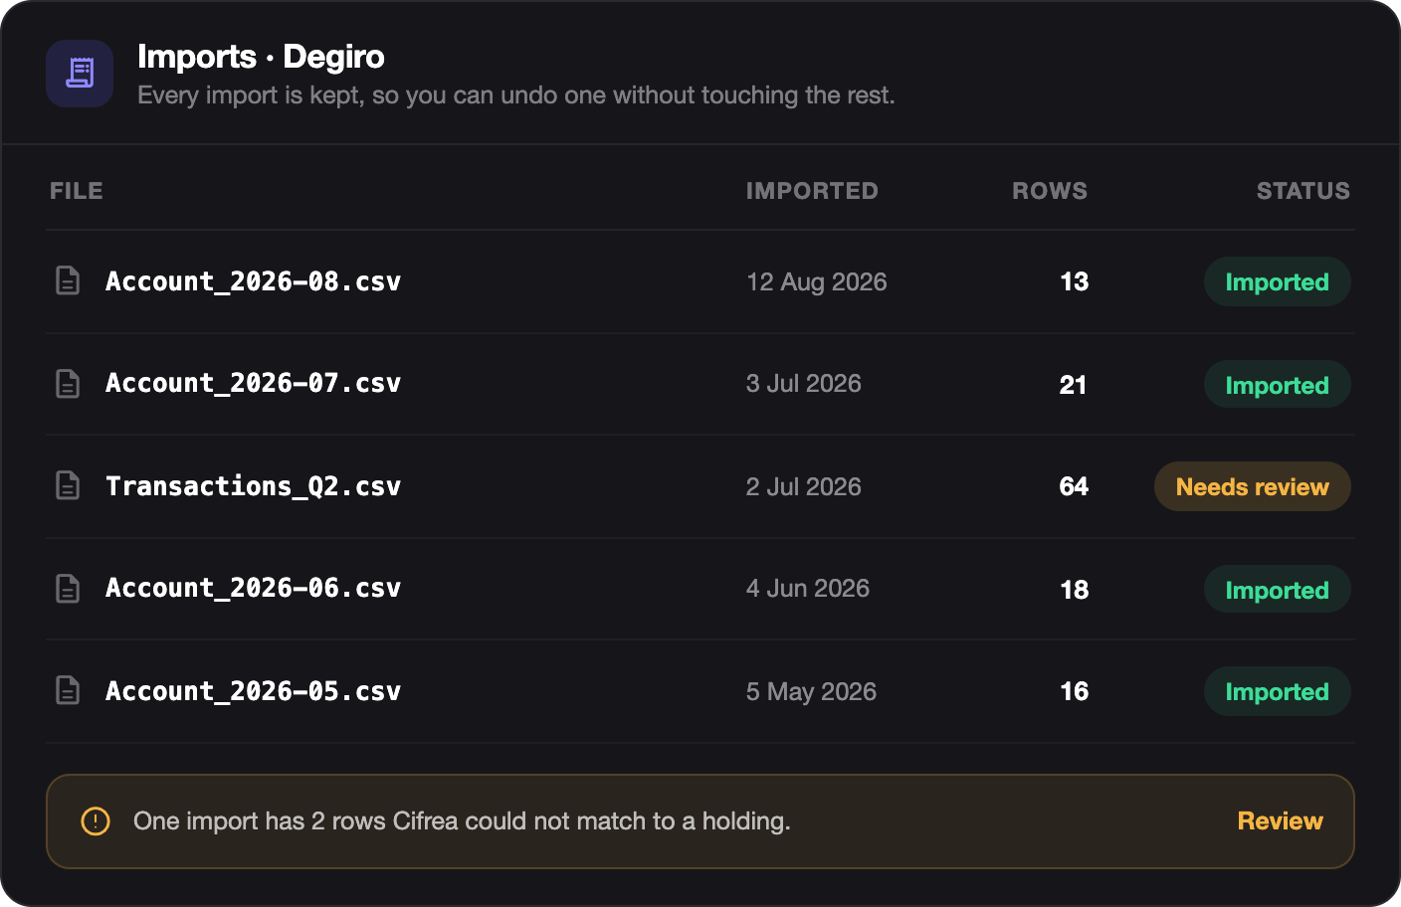The width and height of the screenshot is (1401, 907).
Task: Select file name Account_2026-08.csv
Action: (254, 281)
